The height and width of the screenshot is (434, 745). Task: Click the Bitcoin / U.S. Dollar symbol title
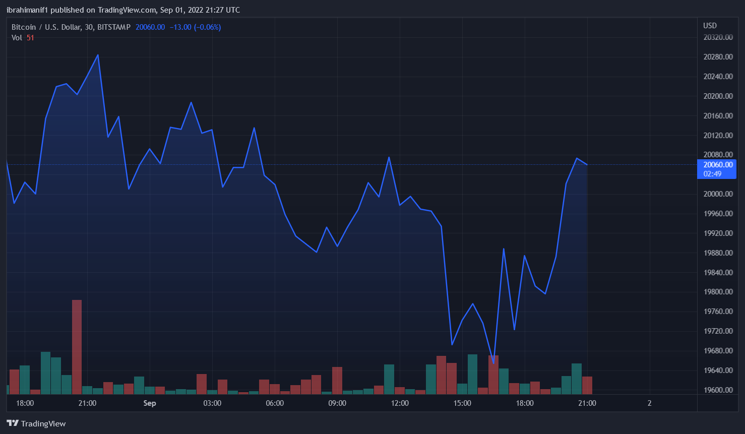71,27
